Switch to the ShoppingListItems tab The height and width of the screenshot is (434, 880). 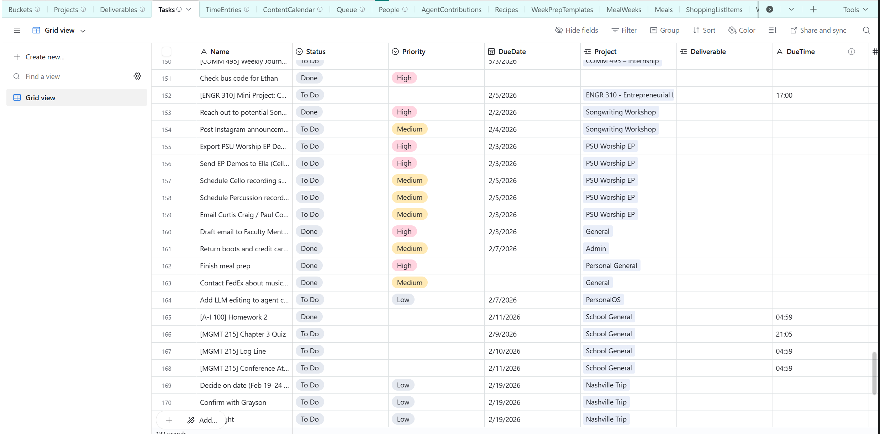click(x=714, y=10)
